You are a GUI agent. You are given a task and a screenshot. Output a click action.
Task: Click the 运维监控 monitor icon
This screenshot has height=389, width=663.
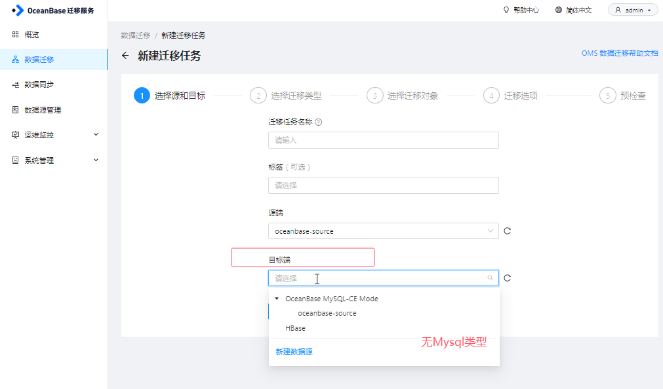15,135
